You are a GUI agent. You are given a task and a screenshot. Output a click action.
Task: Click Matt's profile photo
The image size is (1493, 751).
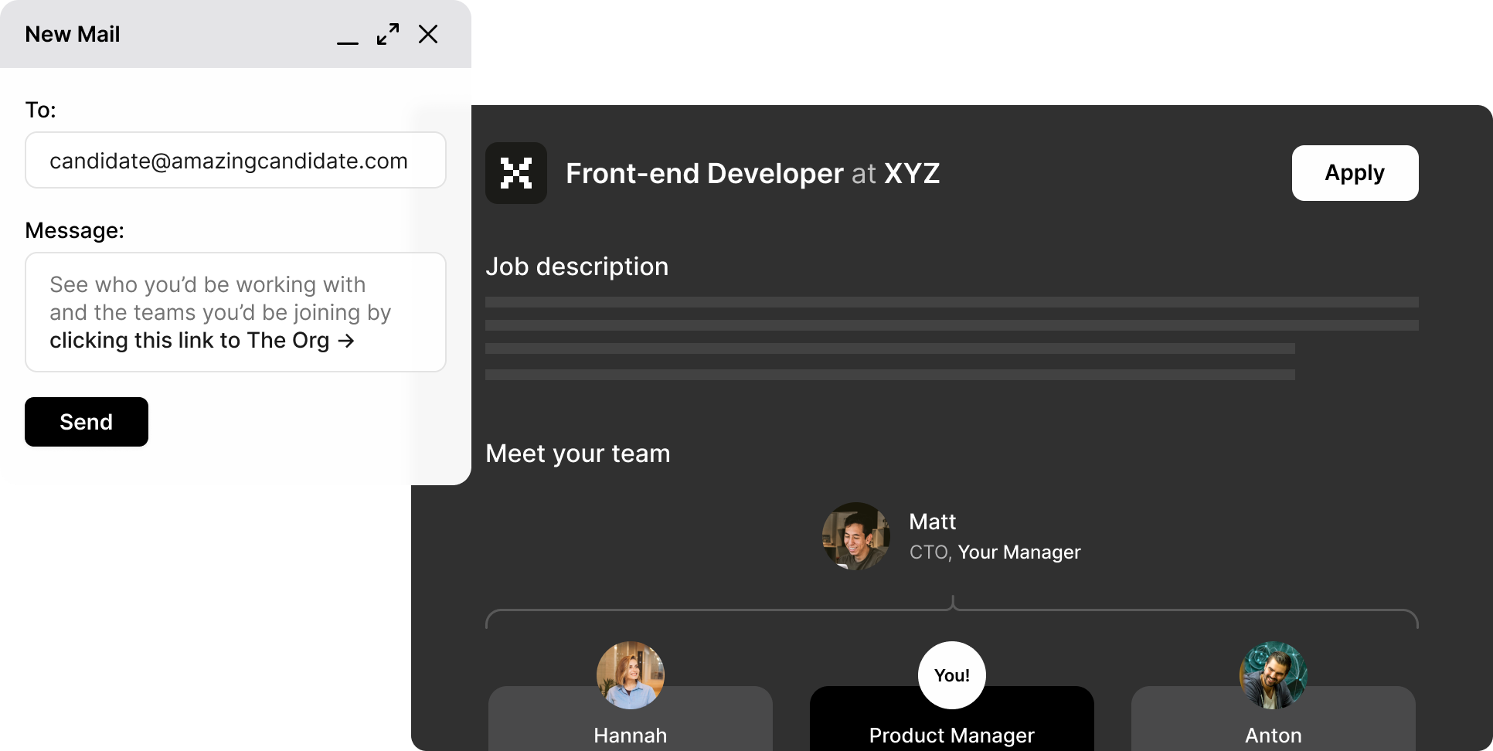coord(856,536)
